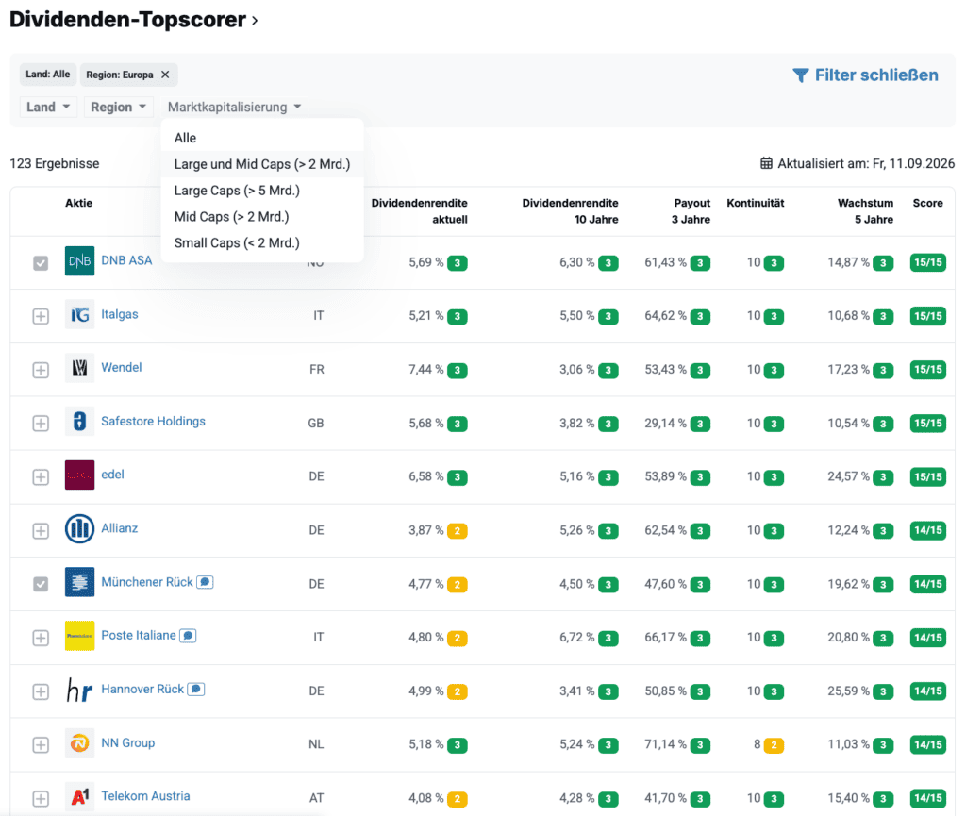
Task: Click the Allianz logo icon
Action: (x=79, y=529)
